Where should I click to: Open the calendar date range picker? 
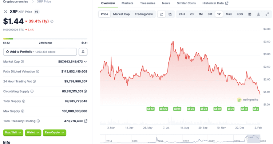click(x=250, y=14)
